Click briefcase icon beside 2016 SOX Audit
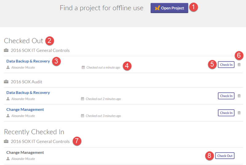 6,82
